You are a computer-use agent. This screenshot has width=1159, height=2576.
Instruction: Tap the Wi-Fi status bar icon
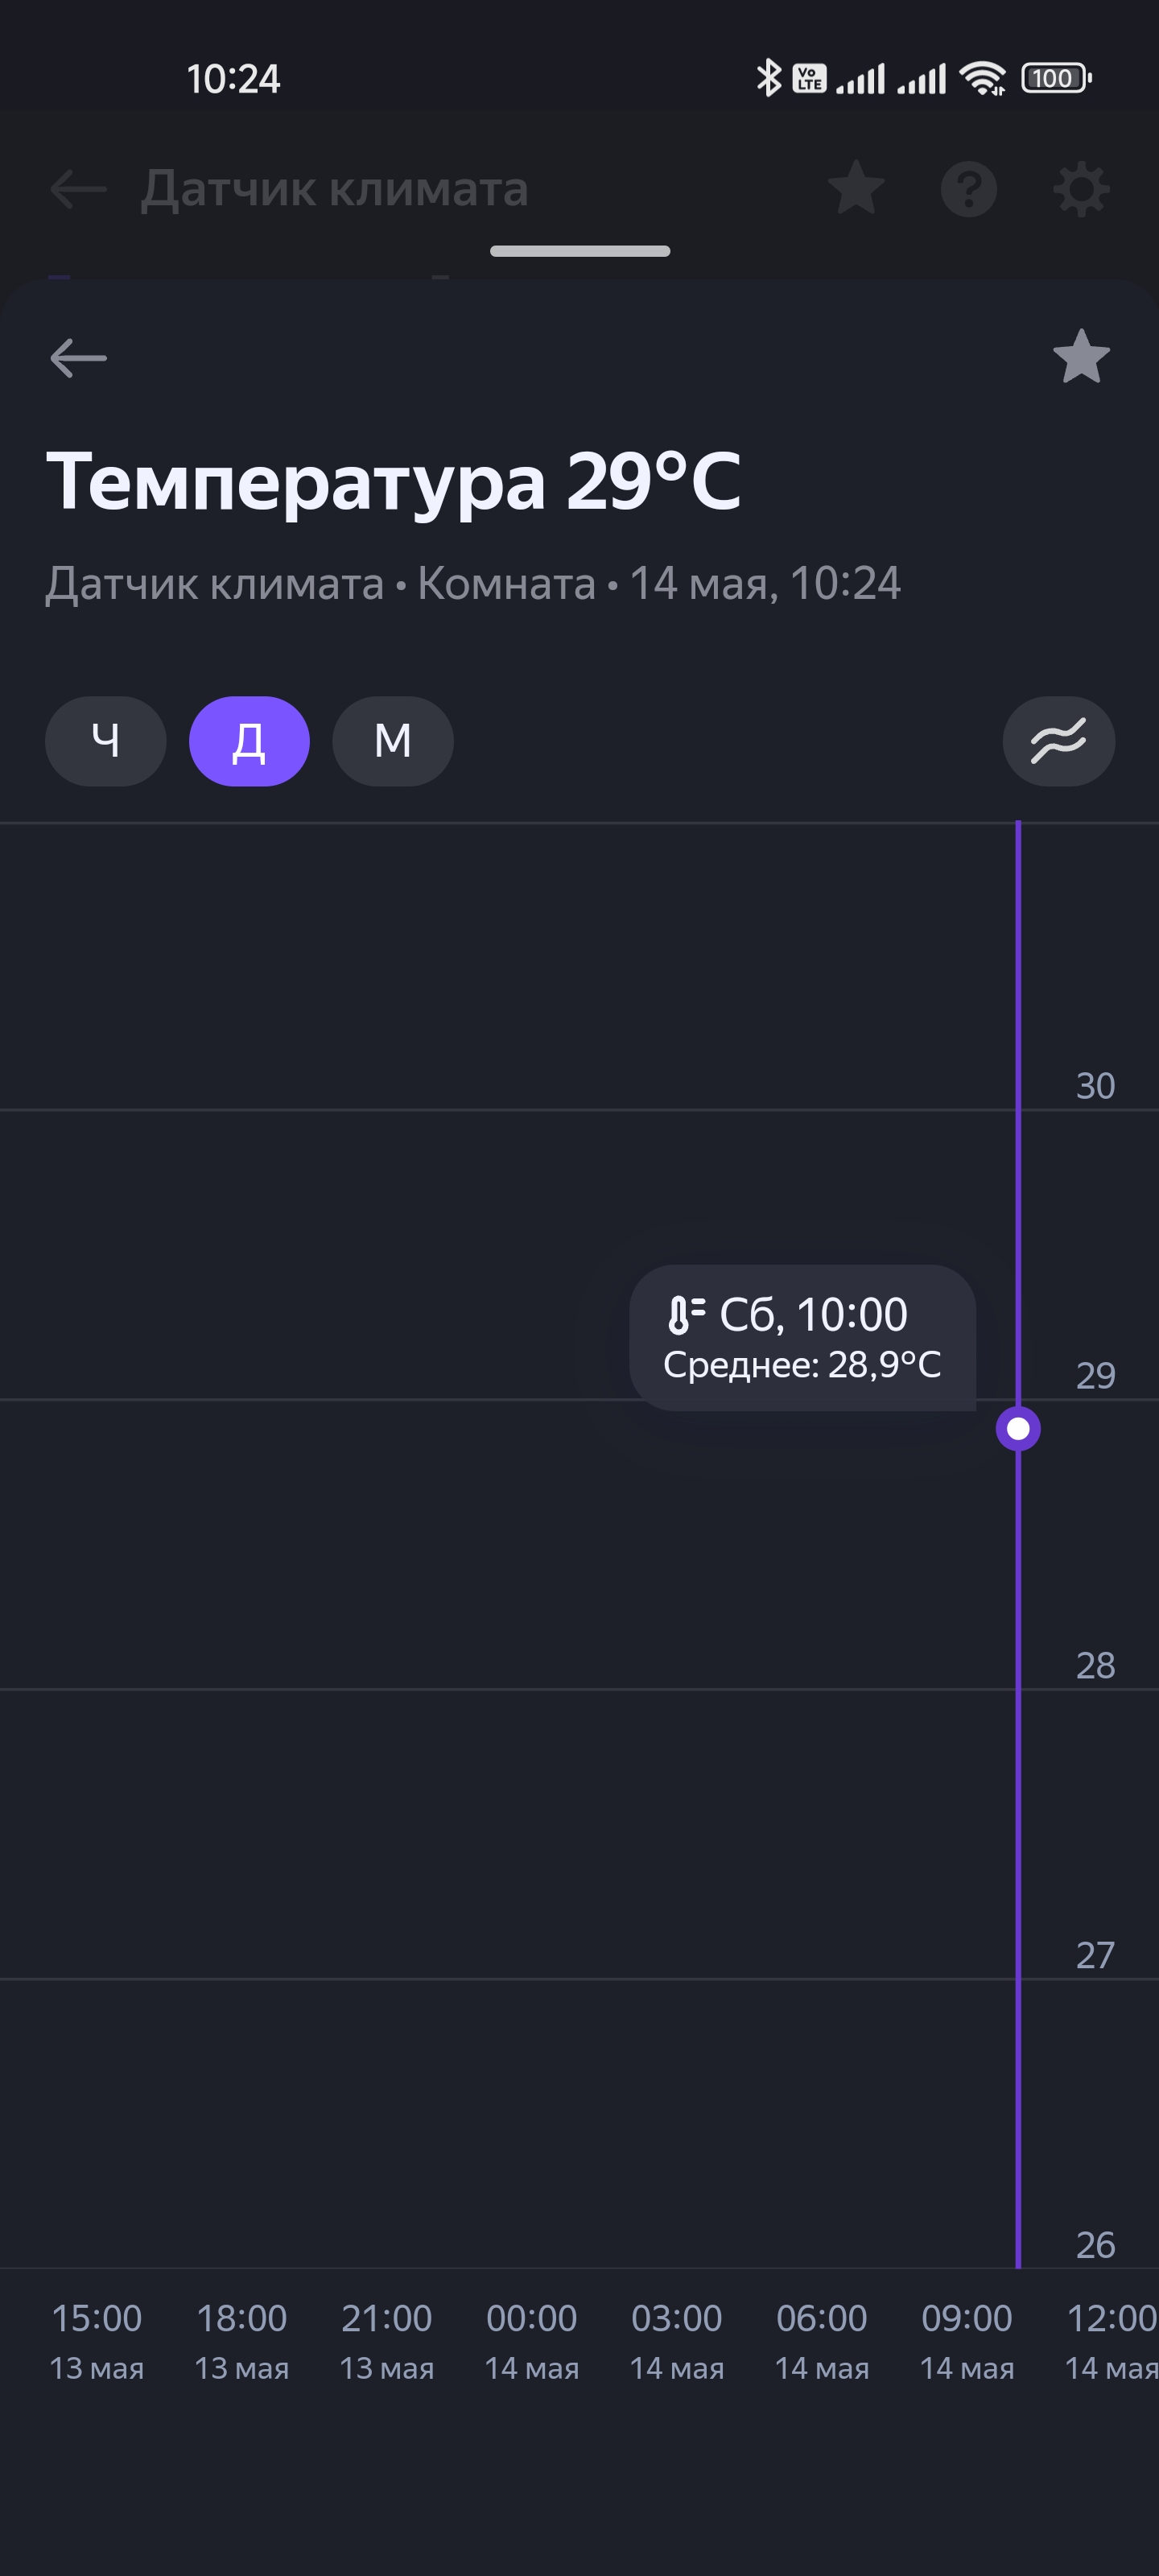(x=982, y=78)
